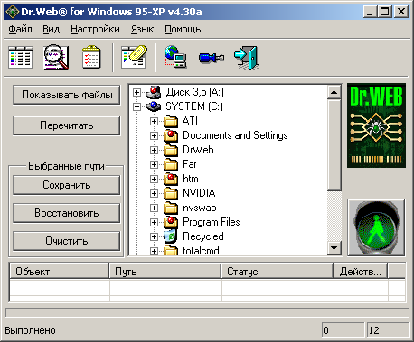Click the green walking man scan light
This screenshot has width=414, height=342.
(376, 227)
